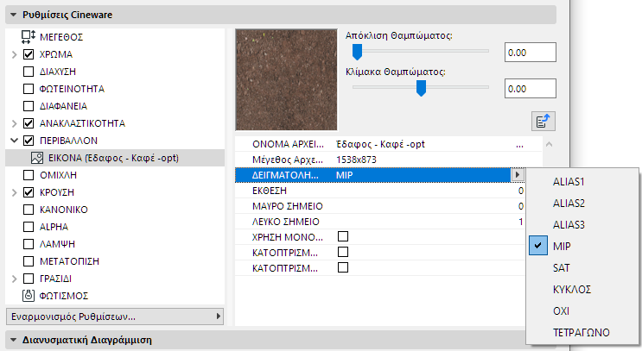
Task: Uncheck the ΚΡΟΥΣΗ checkbox
Action: coord(29,192)
